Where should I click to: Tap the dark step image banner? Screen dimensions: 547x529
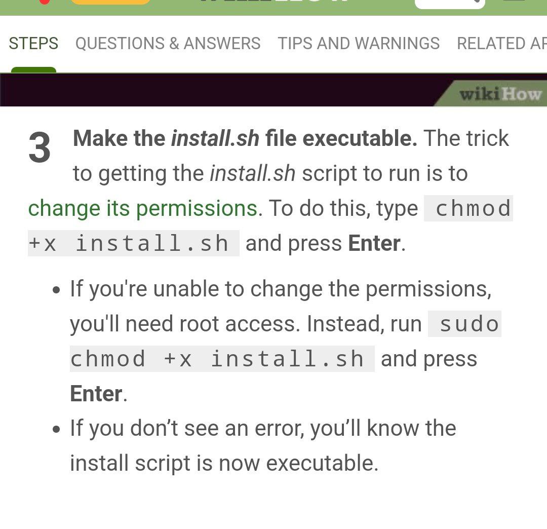[x=273, y=90]
